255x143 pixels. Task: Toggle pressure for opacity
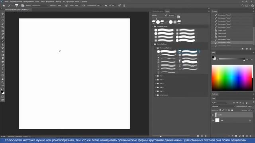[x=67, y=6]
